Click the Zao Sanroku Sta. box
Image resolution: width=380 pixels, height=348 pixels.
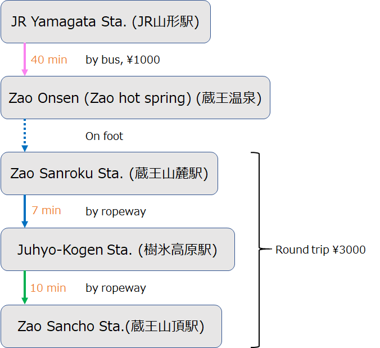click(x=109, y=174)
